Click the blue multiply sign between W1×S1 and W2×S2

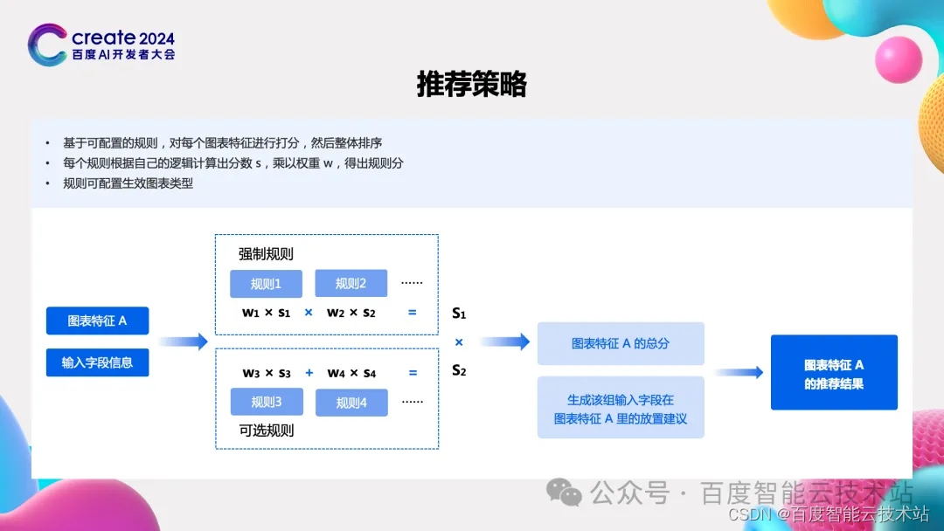pos(309,312)
